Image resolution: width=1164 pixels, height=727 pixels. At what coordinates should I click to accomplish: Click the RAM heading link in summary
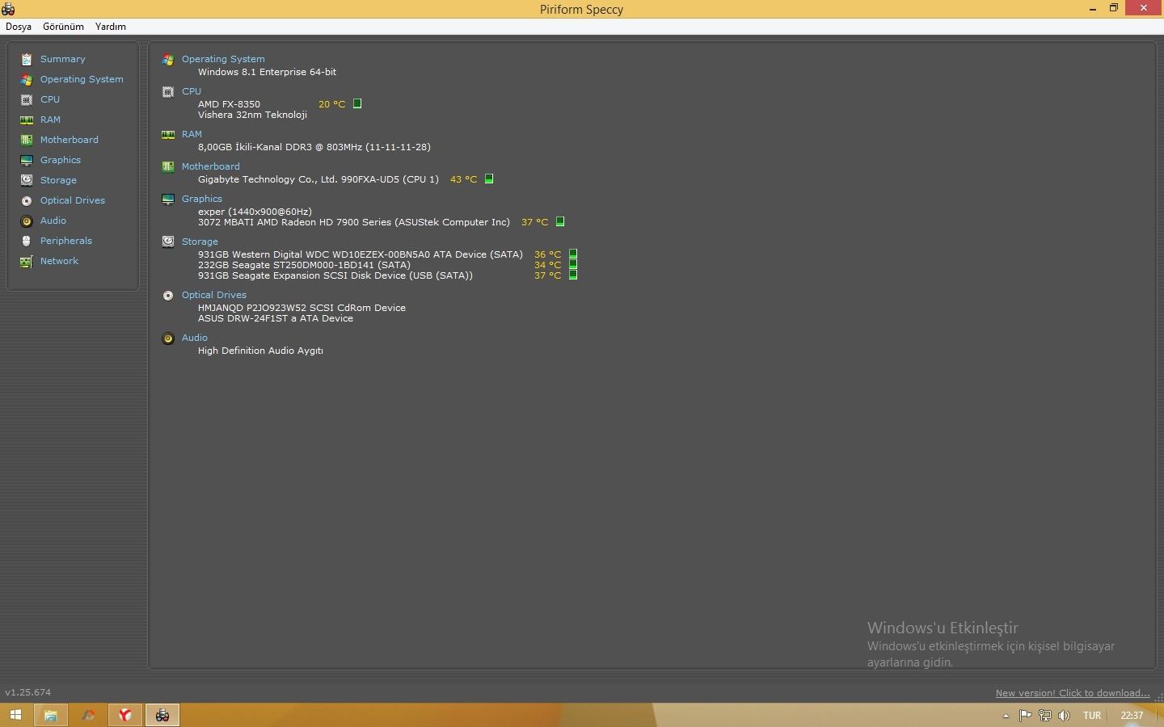(192, 134)
